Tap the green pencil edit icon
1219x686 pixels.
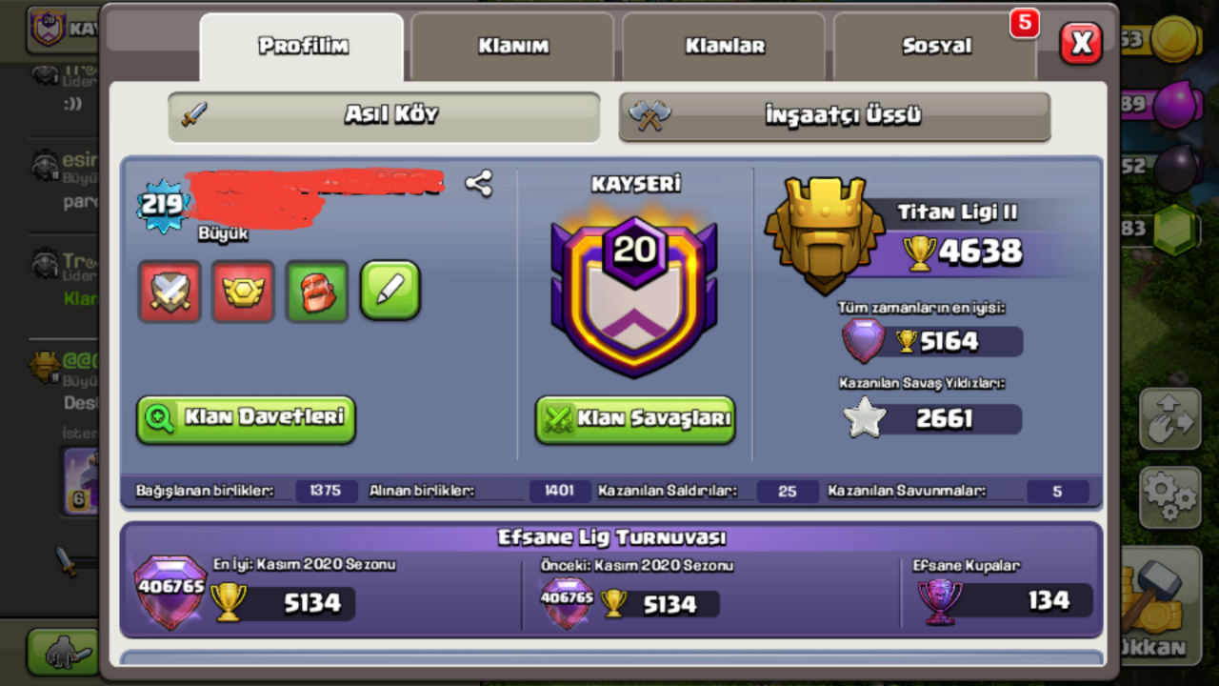390,291
